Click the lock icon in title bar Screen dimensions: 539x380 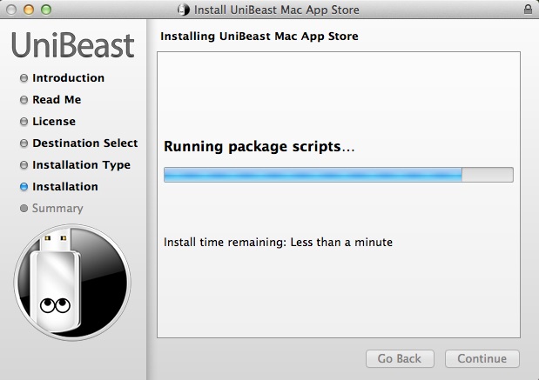click(x=528, y=10)
